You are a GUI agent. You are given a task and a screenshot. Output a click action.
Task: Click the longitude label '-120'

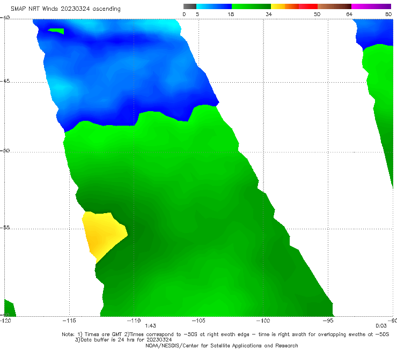(x=5, y=321)
